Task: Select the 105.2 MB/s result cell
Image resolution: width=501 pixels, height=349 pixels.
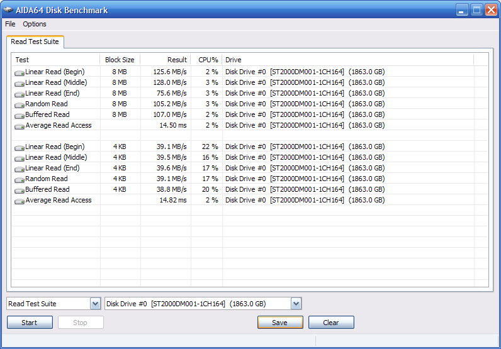Action: 170,104
